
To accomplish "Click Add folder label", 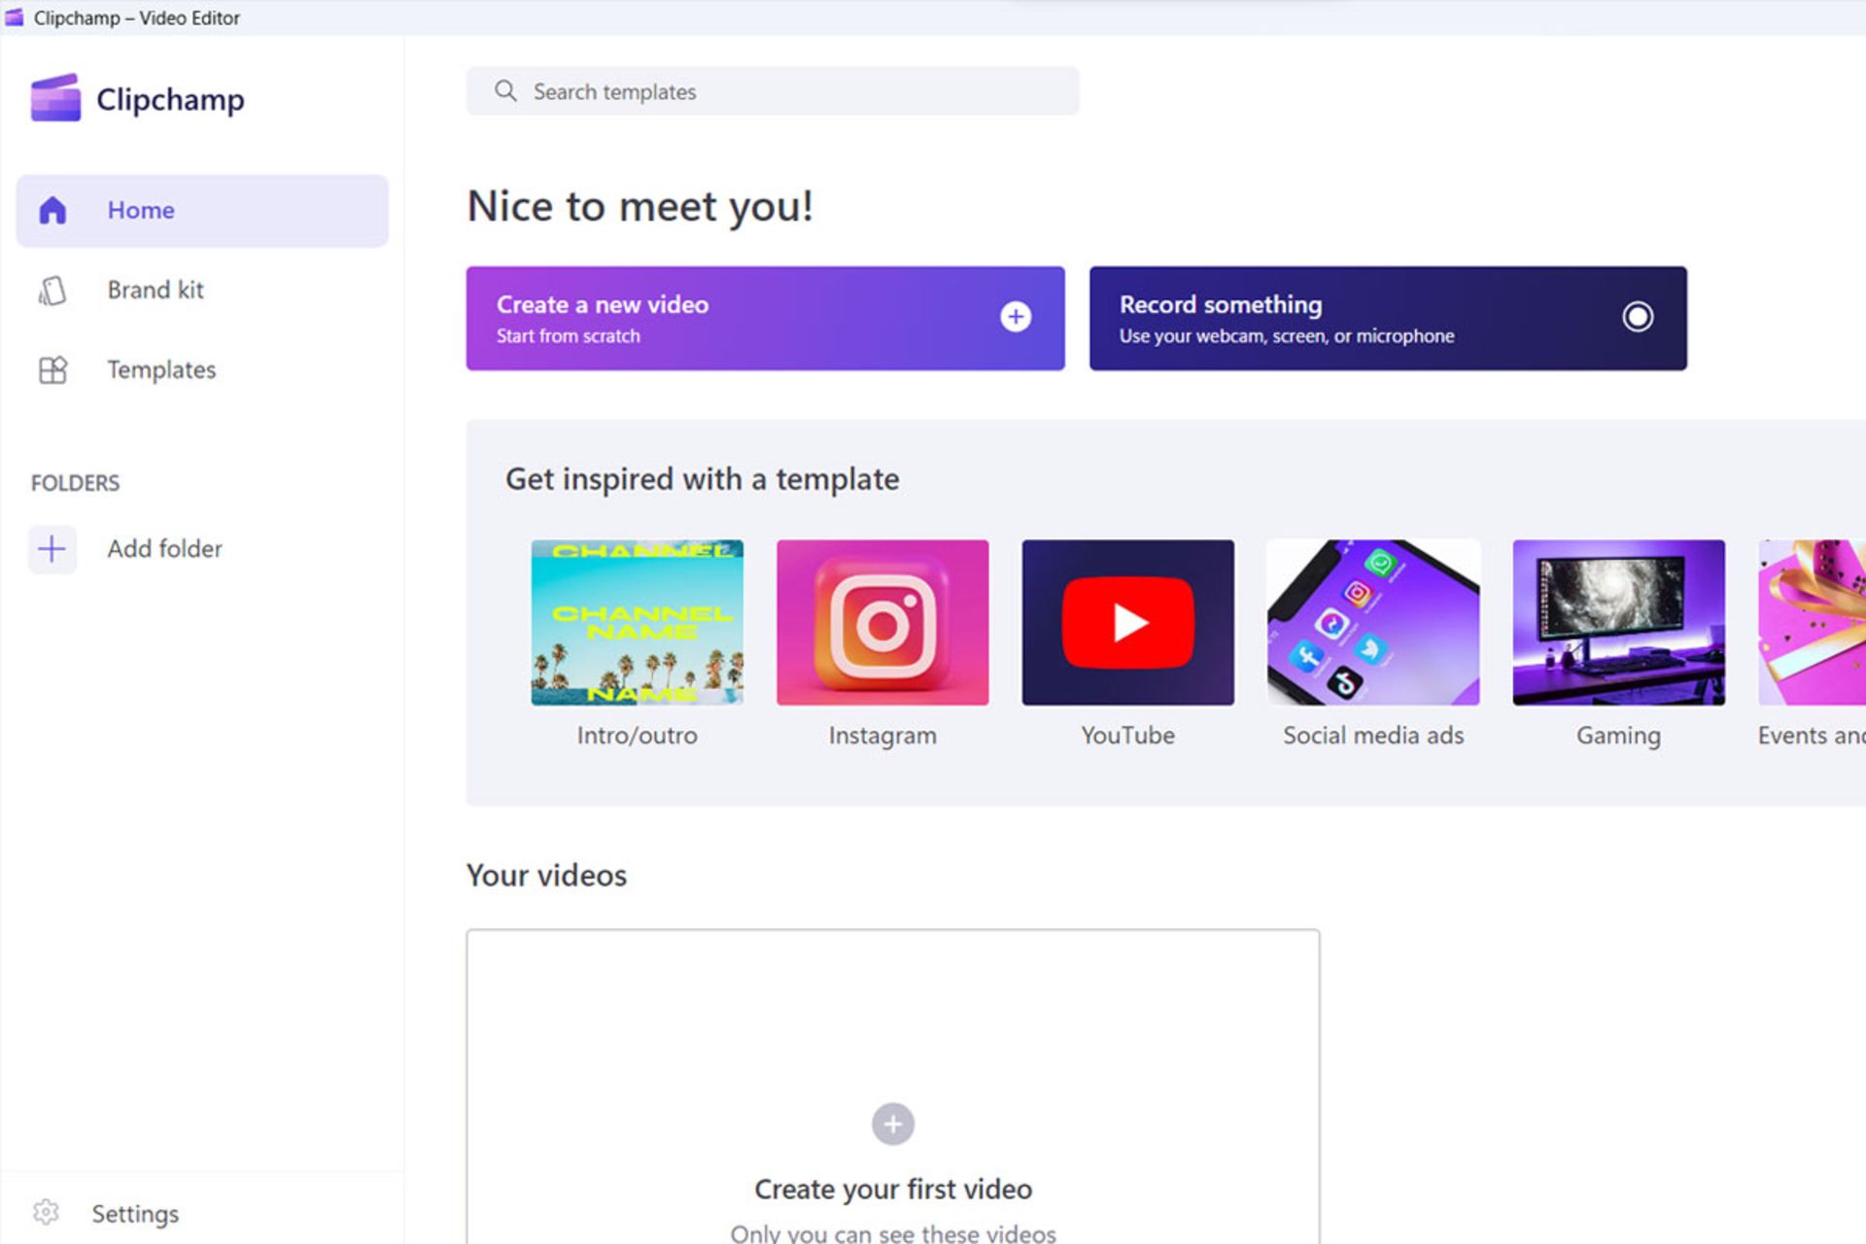I will 164,549.
